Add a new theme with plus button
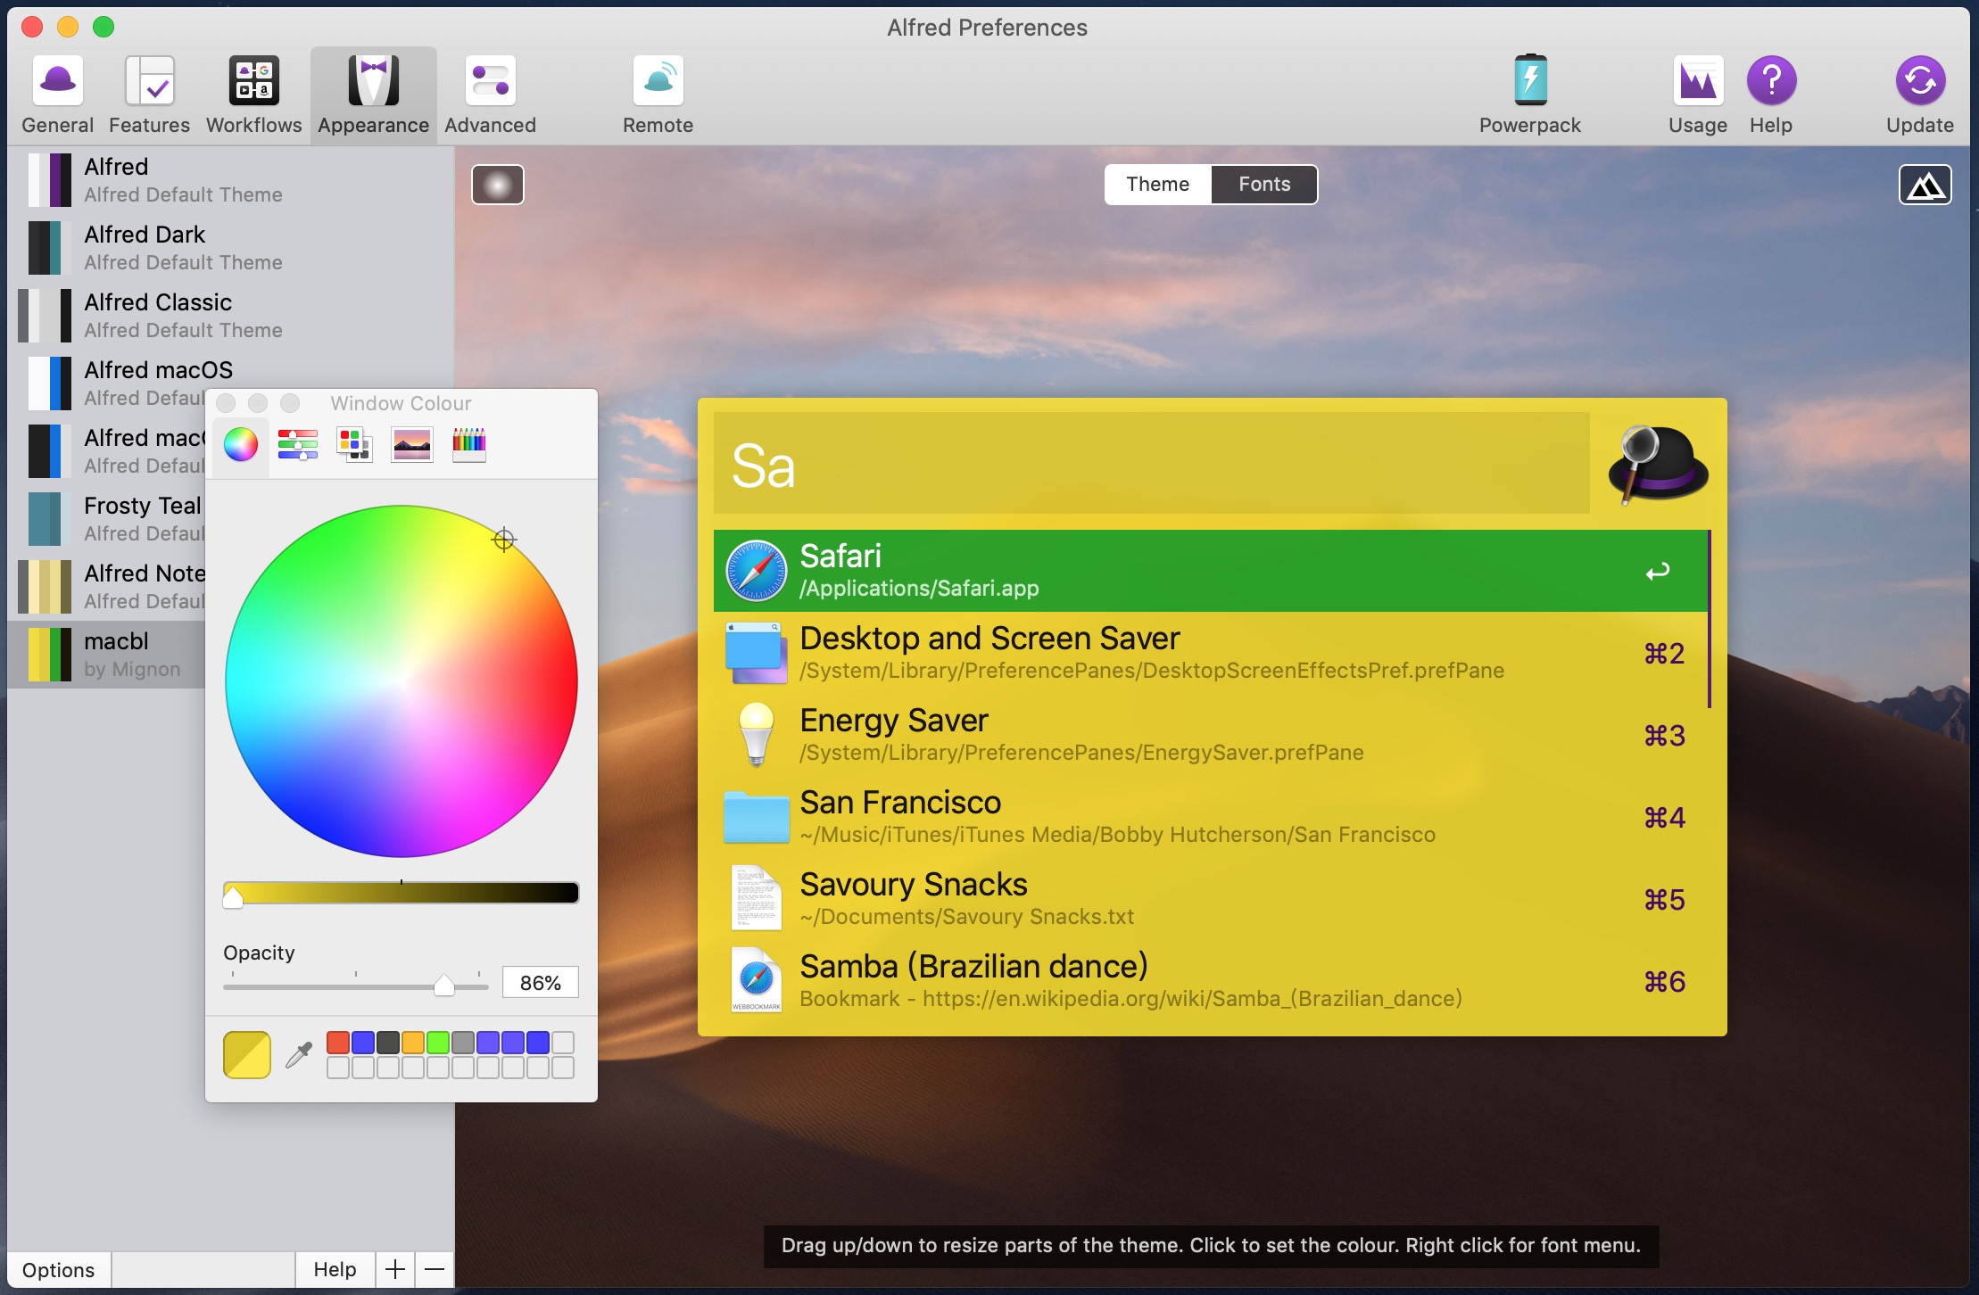Image resolution: width=1979 pixels, height=1295 pixels. (395, 1269)
